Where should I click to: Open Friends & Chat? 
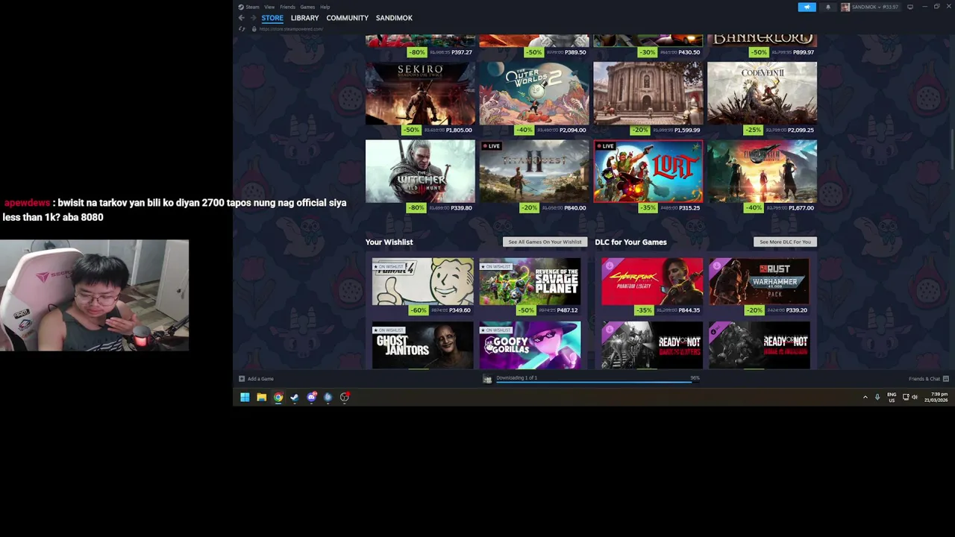(928, 379)
